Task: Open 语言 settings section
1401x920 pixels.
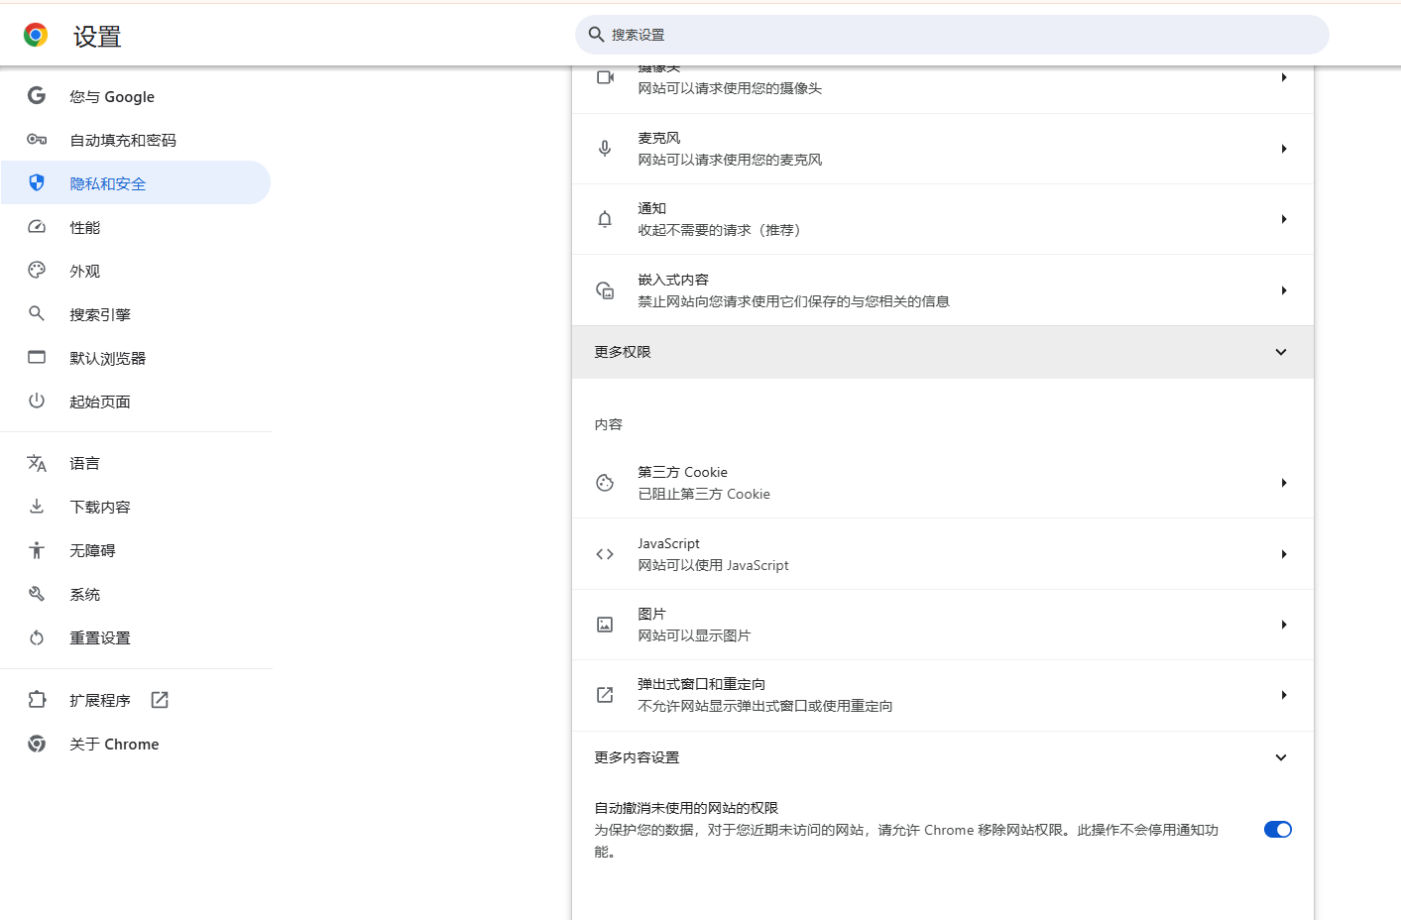Action: point(136,463)
